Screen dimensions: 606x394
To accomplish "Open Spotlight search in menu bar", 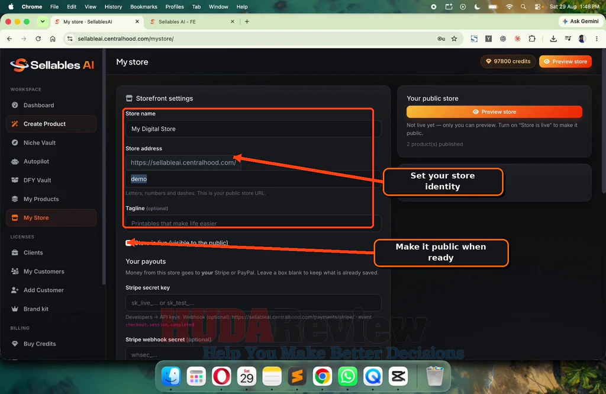I will (x=523, y=7).
